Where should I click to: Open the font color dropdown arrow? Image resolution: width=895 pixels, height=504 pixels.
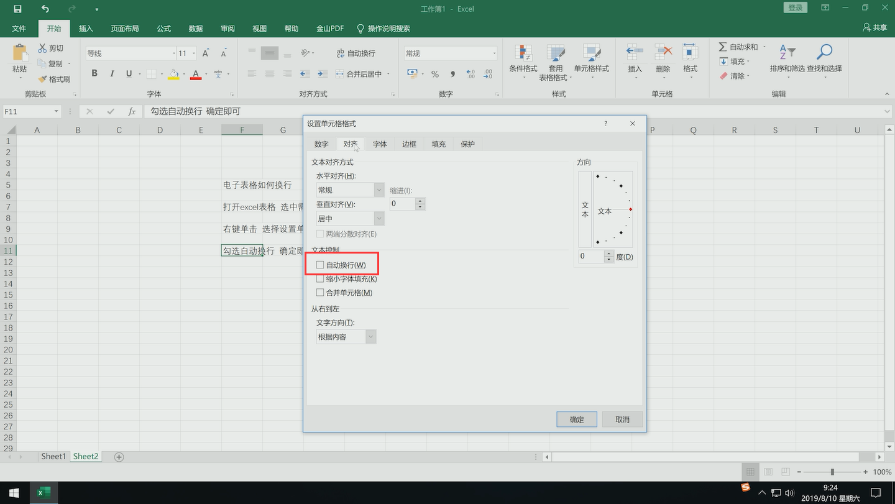click(207, 74)
